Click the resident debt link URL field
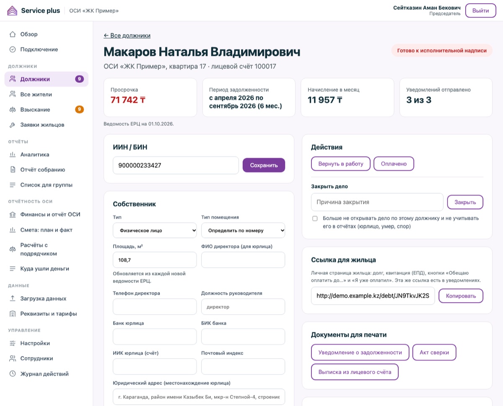This screenshot has height=406, width=503. click(x=373, y=296)
